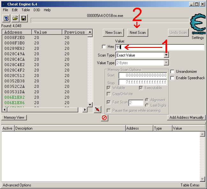The height and width of the screenshot is (189, 207).
Task: Toggle the CopyOnWrite checkbox
Action: [109, 94]
